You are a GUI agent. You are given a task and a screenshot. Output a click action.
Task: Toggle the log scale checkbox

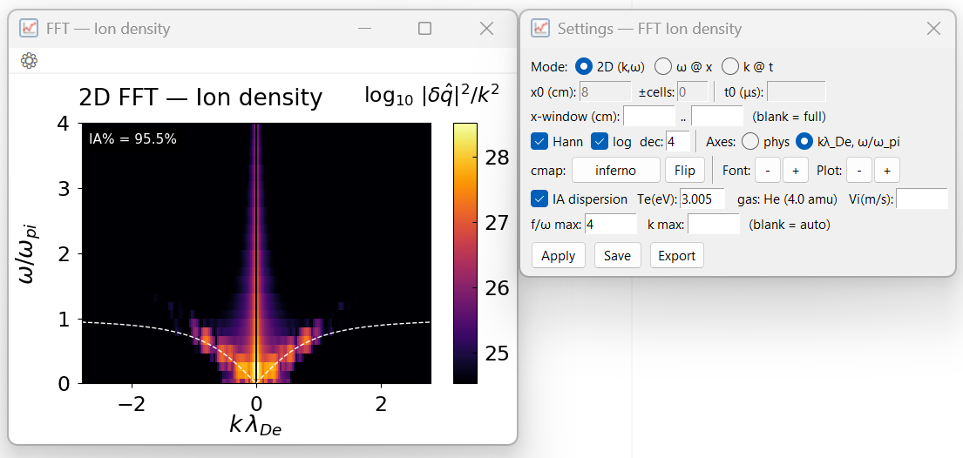(611, 142)
